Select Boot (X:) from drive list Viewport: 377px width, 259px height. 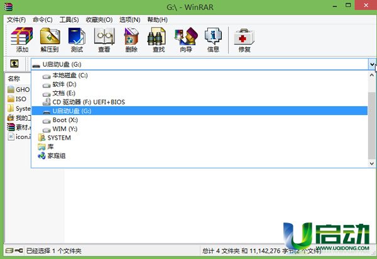[x=200, y=120]
